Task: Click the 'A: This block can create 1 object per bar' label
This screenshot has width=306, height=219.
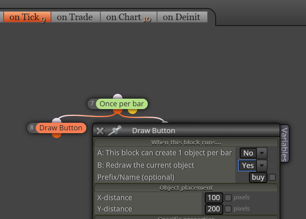Action: pos(165,153)
